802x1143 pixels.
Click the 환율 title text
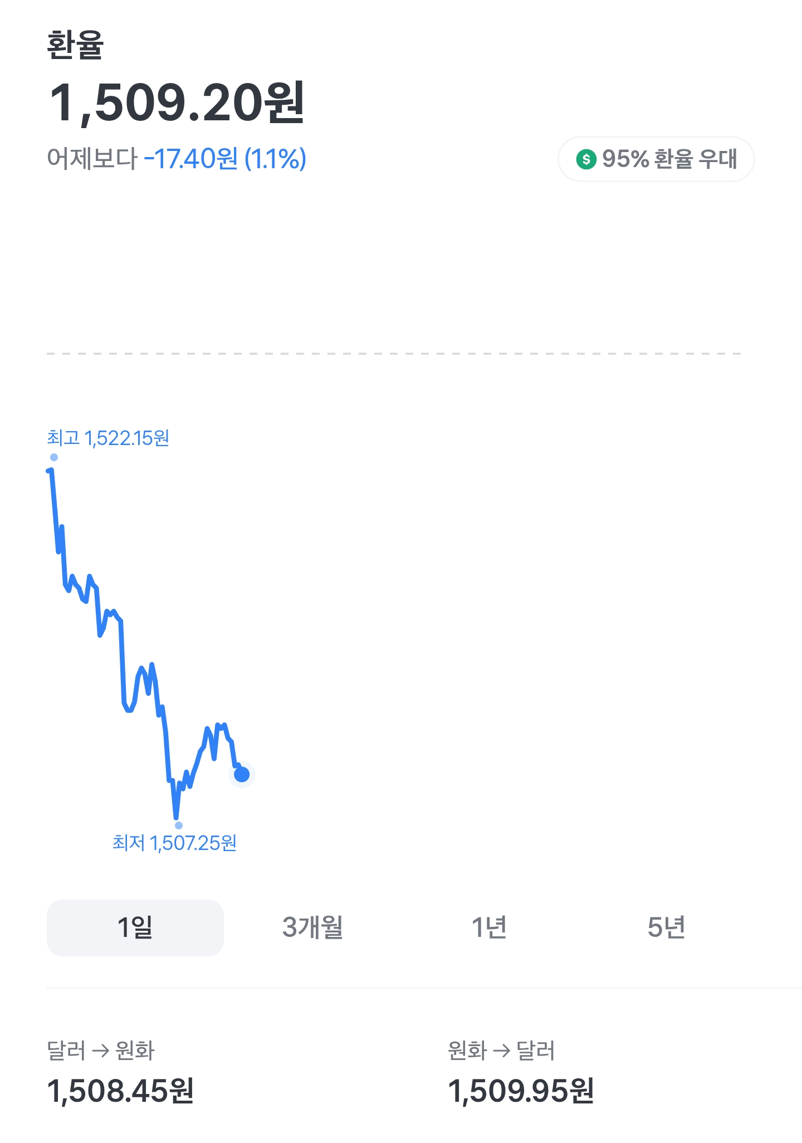click(75, 45)
